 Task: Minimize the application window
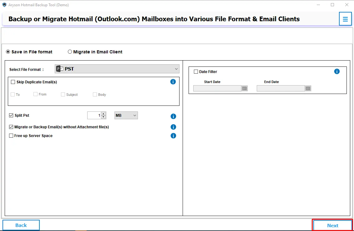[318, 5]
